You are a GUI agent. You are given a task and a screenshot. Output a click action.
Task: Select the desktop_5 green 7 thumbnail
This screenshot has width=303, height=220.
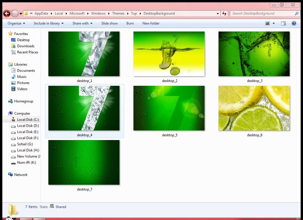169,108
